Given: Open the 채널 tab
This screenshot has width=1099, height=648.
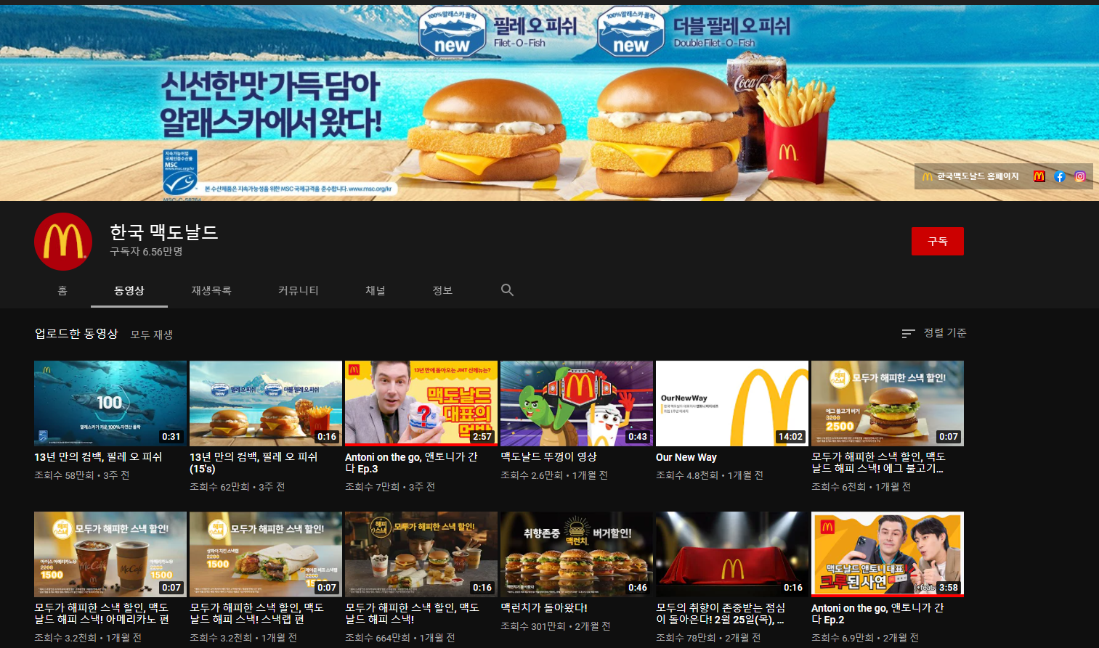Looking at the screenshot, I should point(376,290).
